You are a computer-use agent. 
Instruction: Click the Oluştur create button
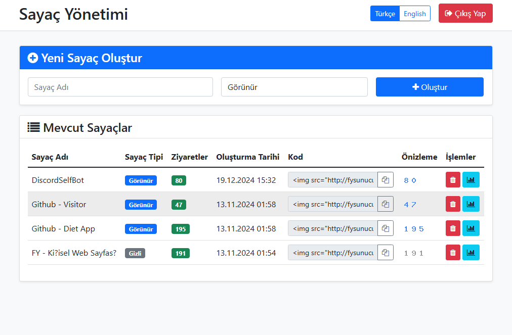coord(430,87)
